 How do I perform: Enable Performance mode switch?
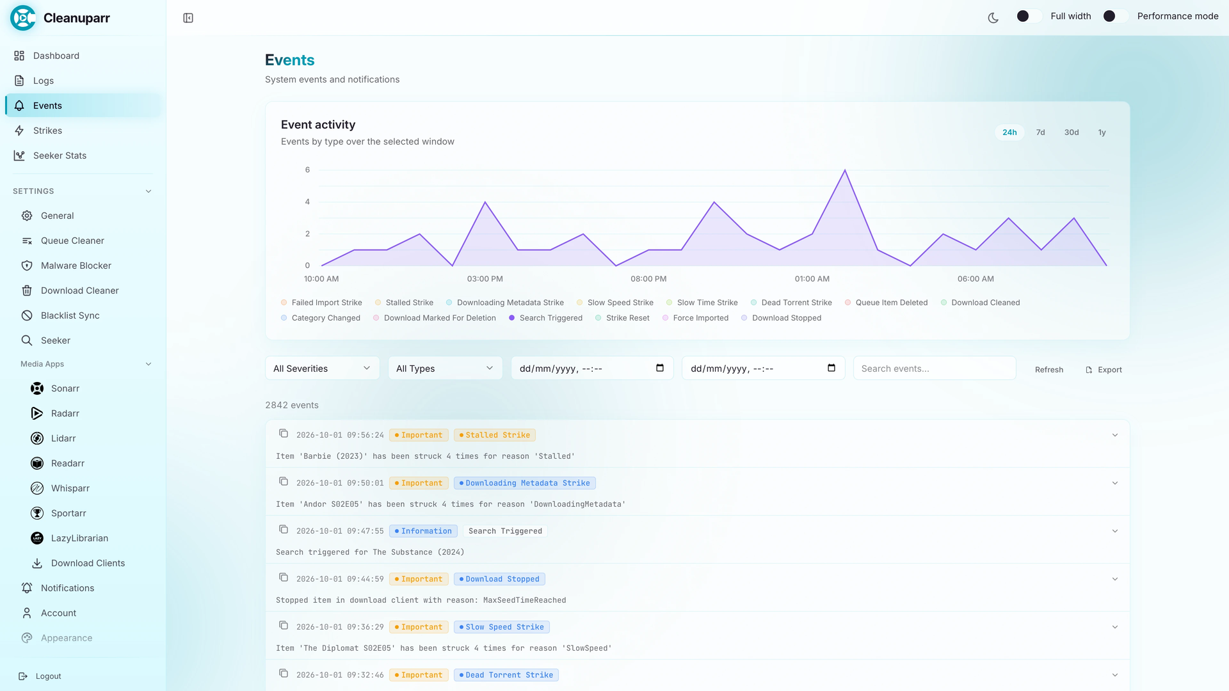[x=1116, y=16]
